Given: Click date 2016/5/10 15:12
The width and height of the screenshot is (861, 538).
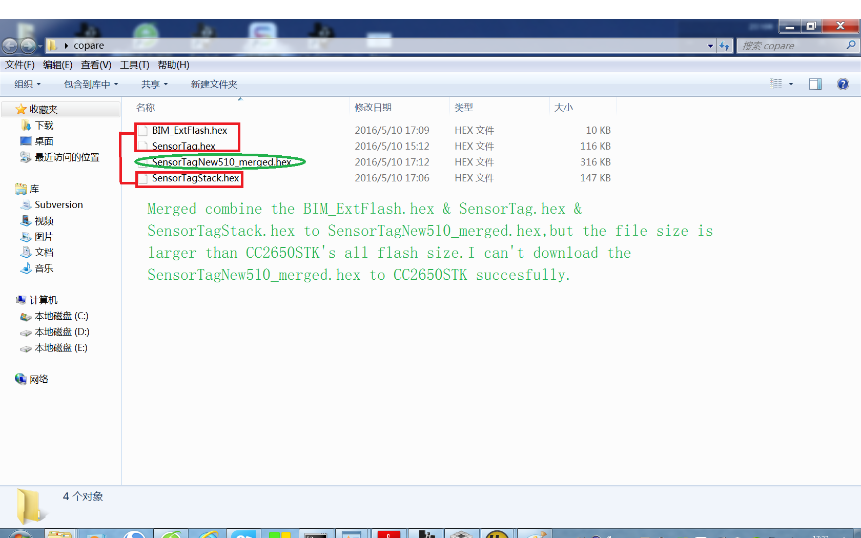Looking at the screenshot, I should click(x=392, y=146).
